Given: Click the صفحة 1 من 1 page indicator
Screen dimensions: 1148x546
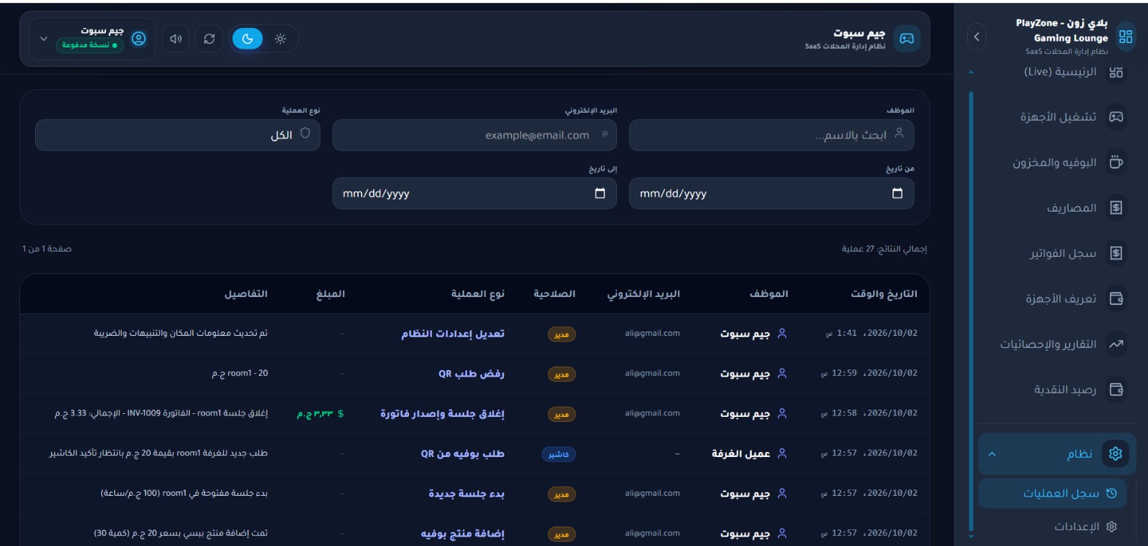Looking at the screenshot, I should (47, 249).
